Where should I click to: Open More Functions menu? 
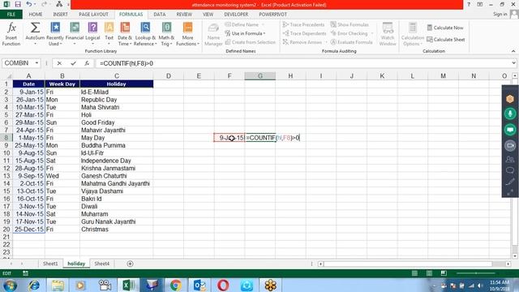187,34
